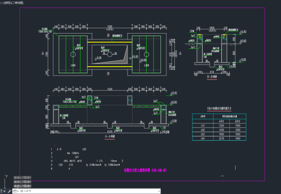Screen dimensions: 281x194
Task: Open command line customize wrench menu
Action: click(x=9, y=191)
